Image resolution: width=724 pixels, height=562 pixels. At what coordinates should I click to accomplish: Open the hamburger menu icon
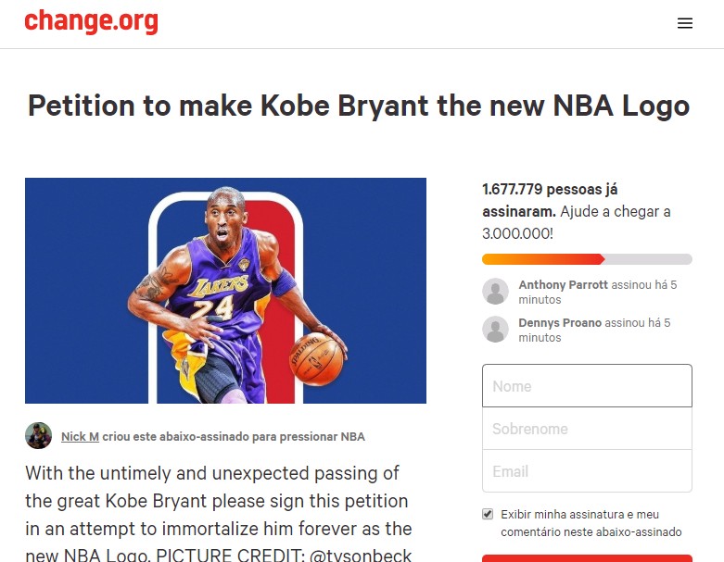coord(685,23)
